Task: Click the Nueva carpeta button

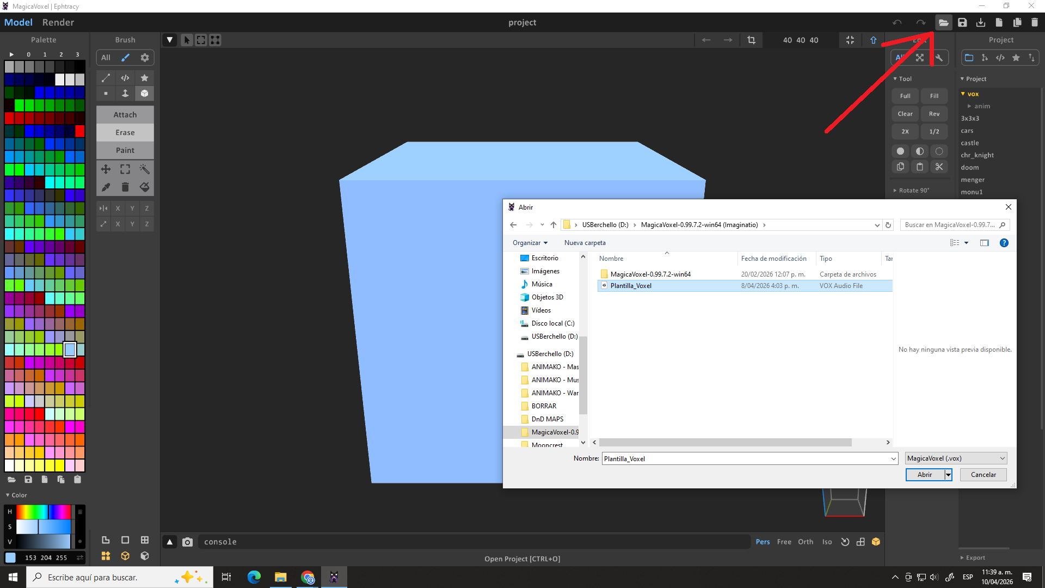Action: click(x=585, y=243)
